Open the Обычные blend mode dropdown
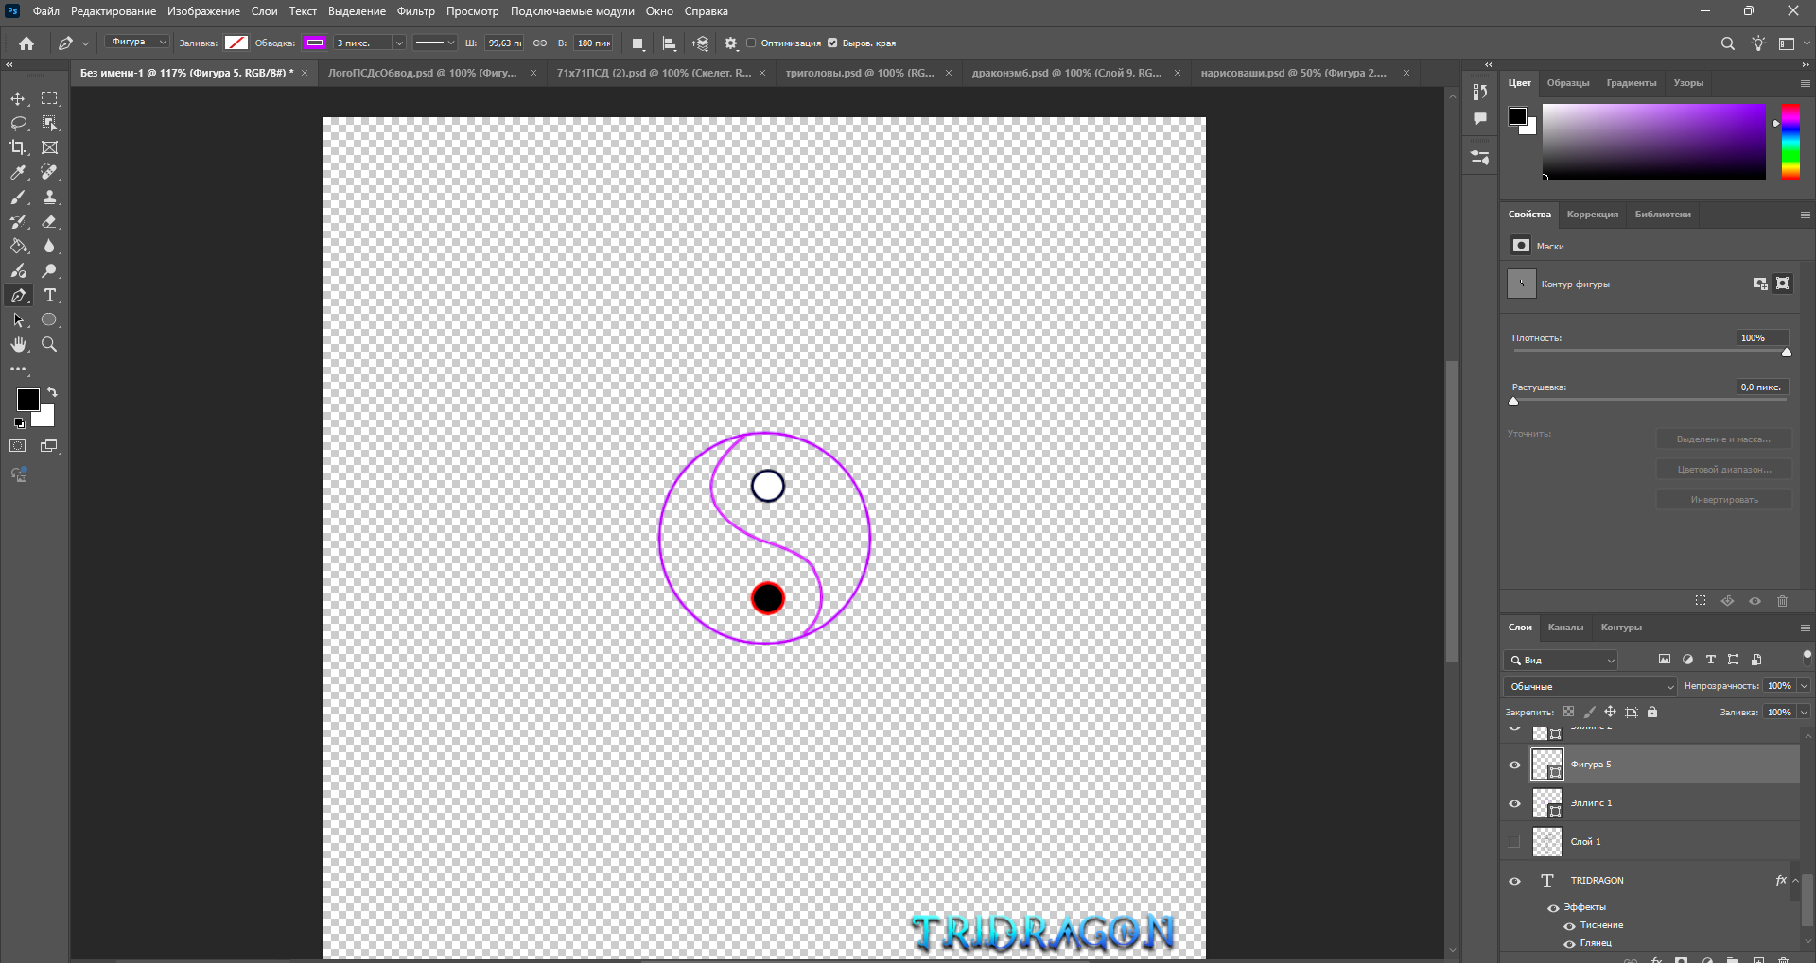Image resolution: width=1816 pixels, height=963 pixels. [1590, 686]
